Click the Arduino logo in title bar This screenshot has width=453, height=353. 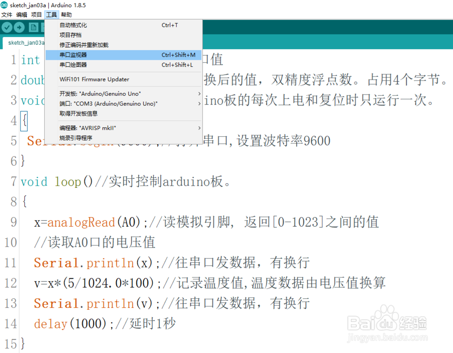click(4, 5)
